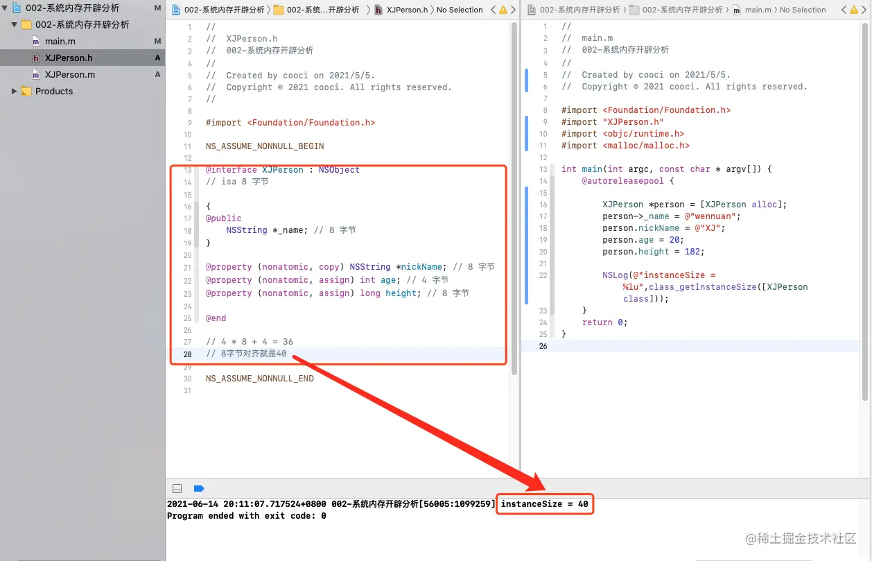Toggle the debug area hide button
Screen dimensions: 872x561
(177, 488)
